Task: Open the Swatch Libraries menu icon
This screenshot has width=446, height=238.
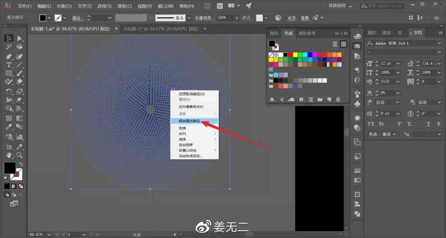Action: click(x=273, y=100)
